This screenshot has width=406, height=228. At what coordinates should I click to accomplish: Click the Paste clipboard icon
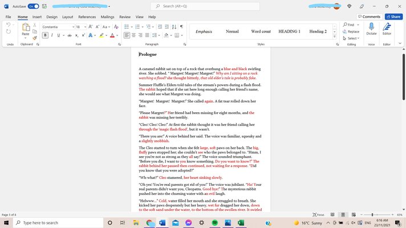tap(25, 27)
